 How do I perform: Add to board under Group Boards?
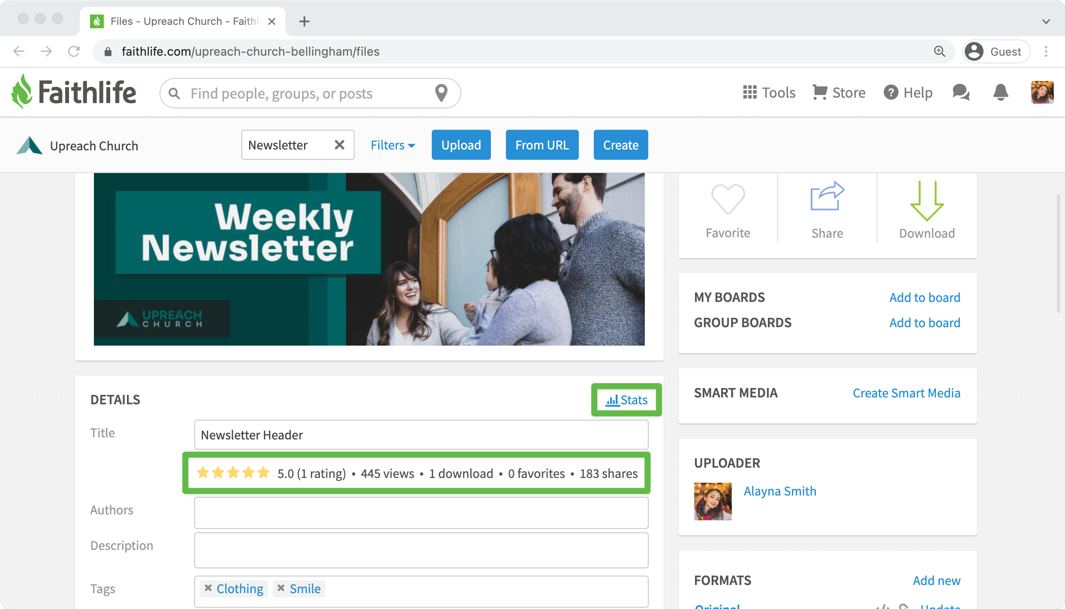click(925, 322)
